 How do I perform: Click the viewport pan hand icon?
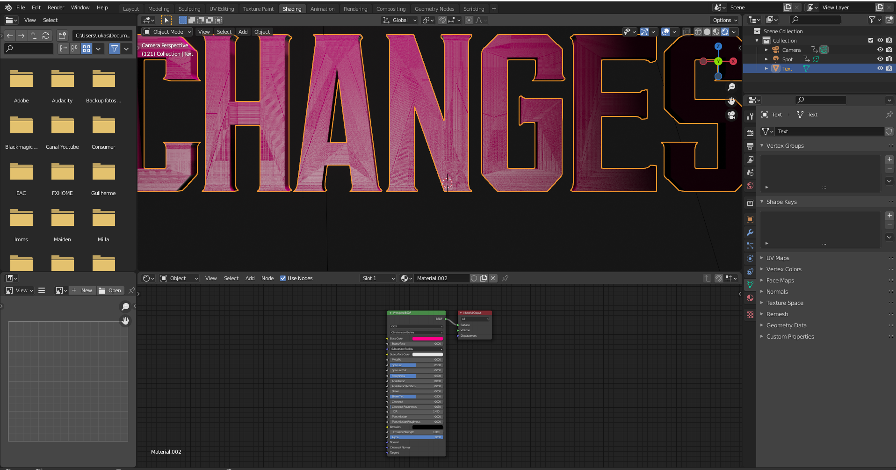coord(732,101)
